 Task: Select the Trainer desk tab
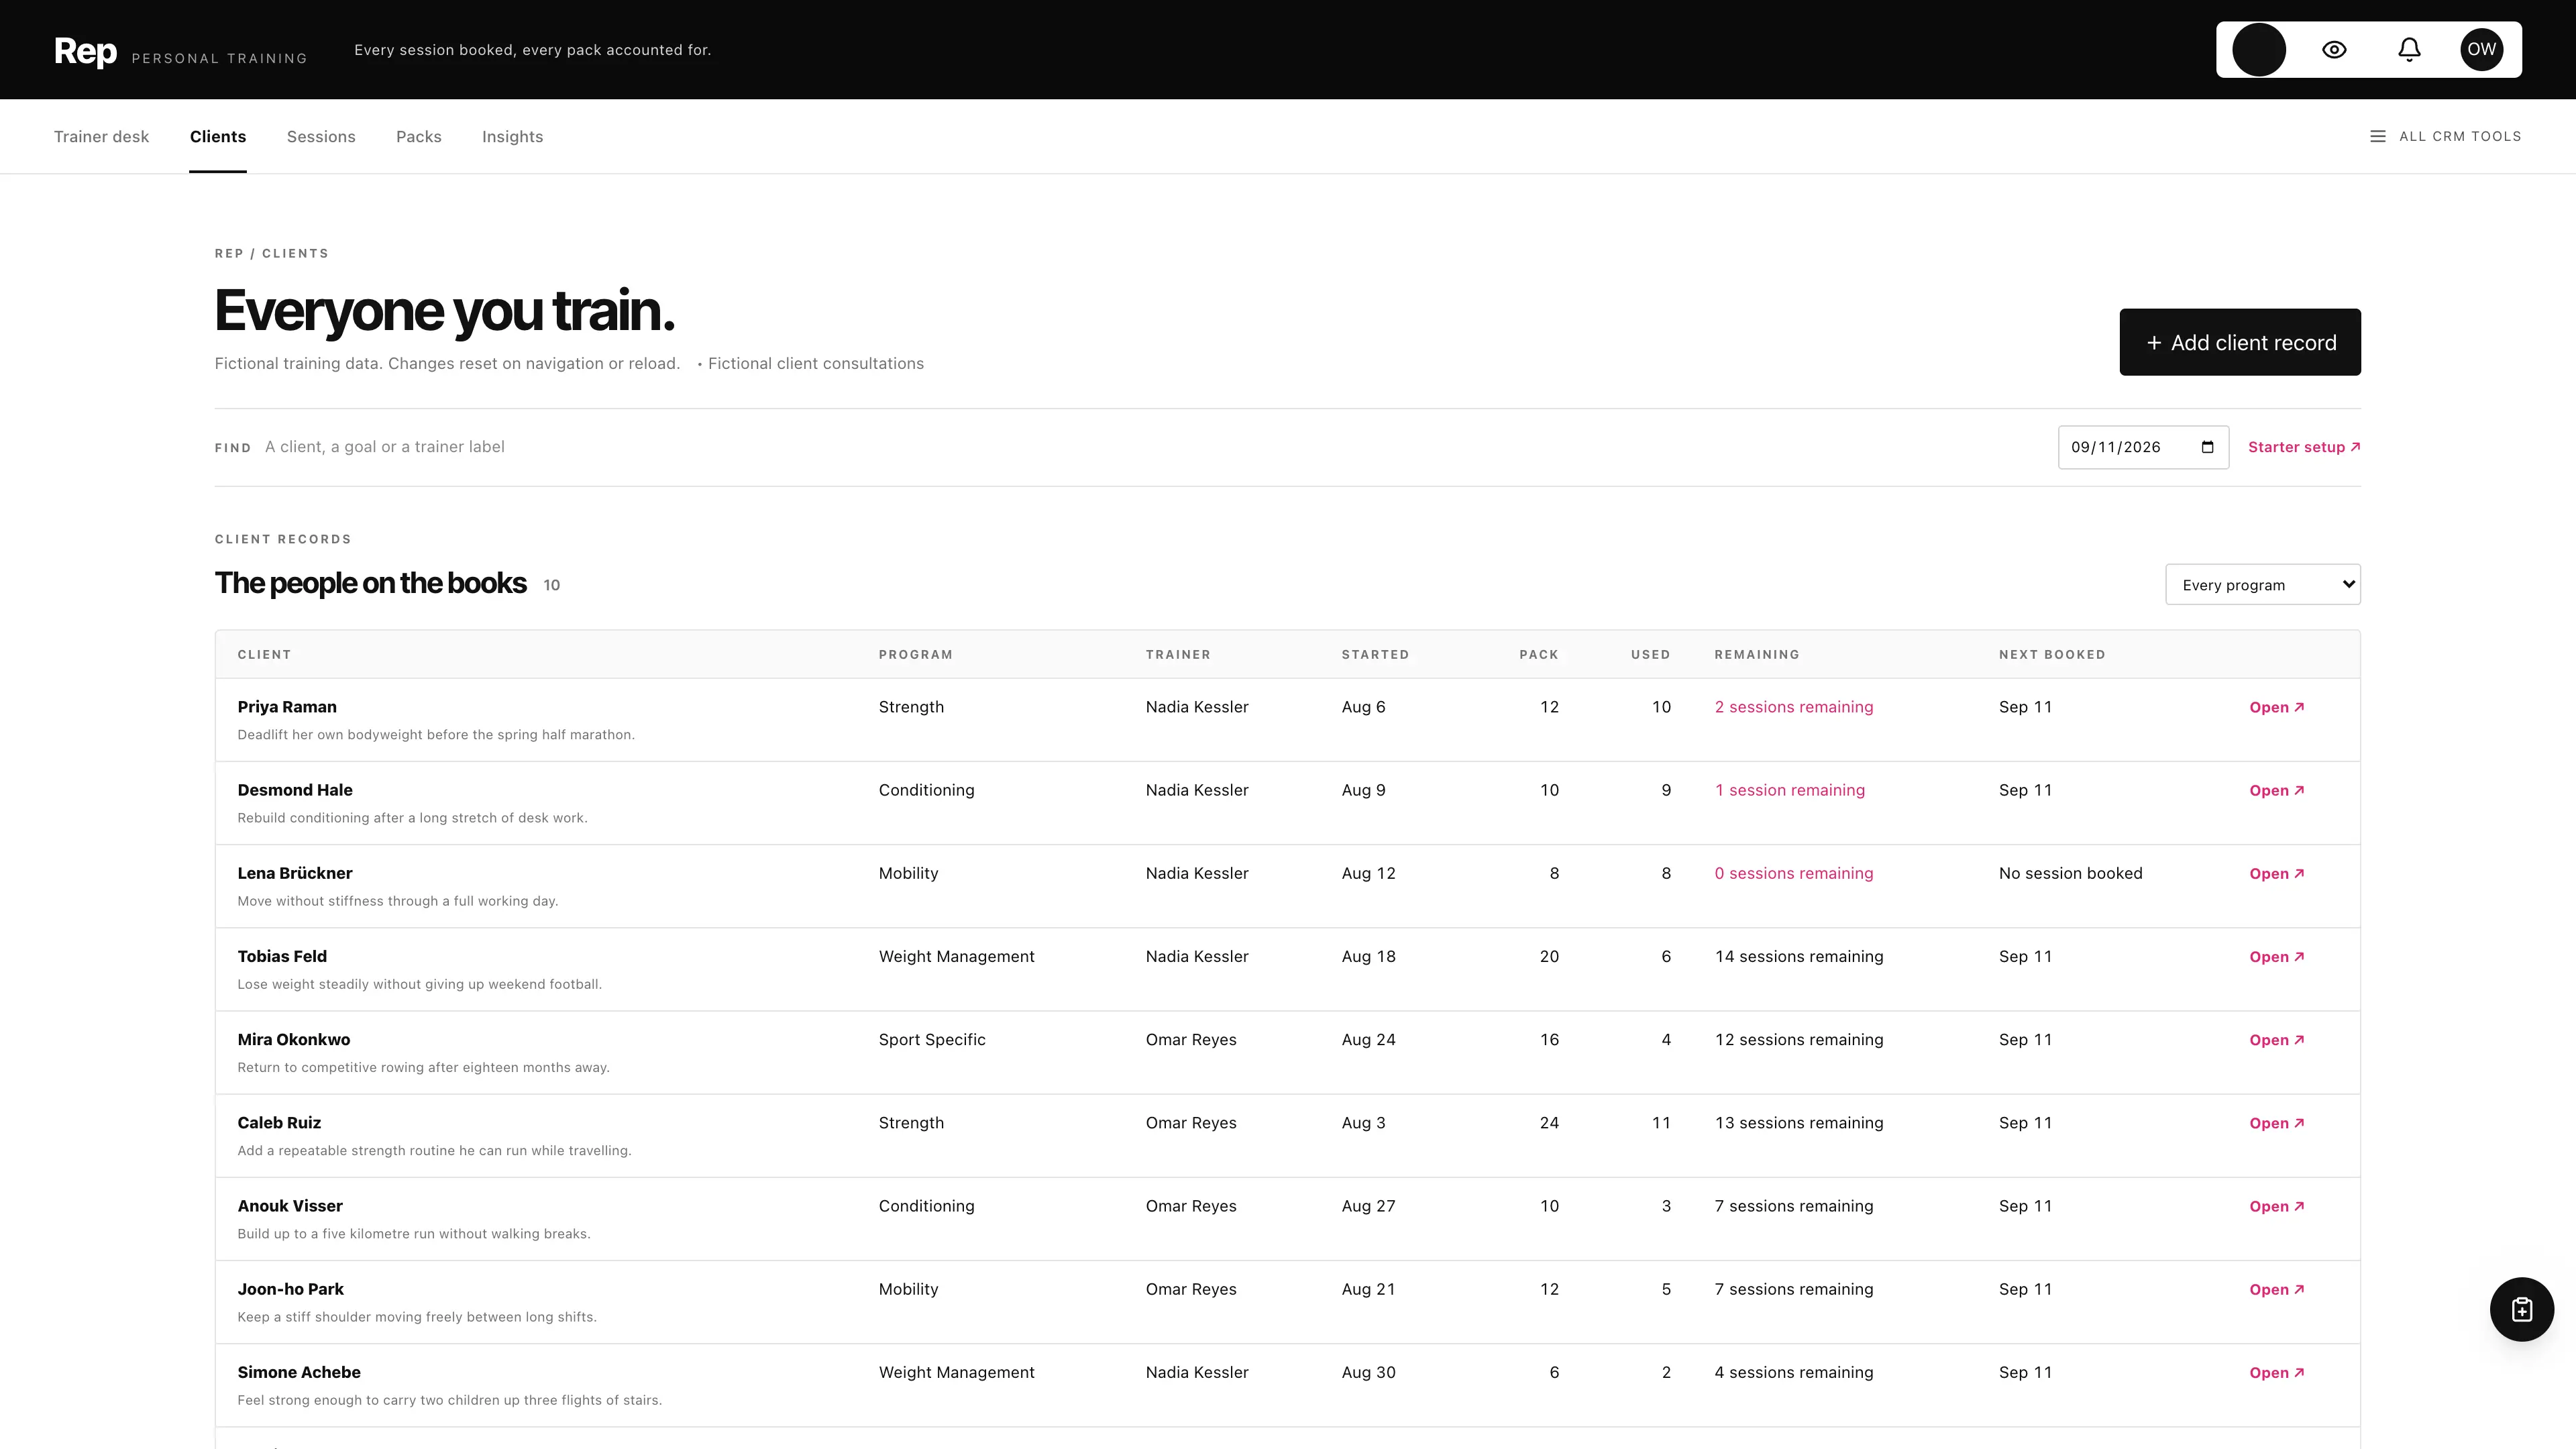pos(101,136)
